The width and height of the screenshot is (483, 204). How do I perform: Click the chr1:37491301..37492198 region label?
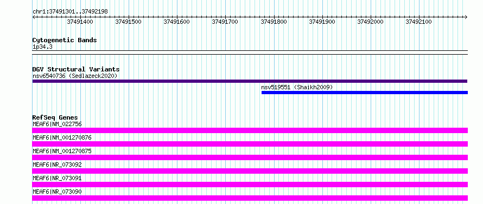tap(70, 11)
